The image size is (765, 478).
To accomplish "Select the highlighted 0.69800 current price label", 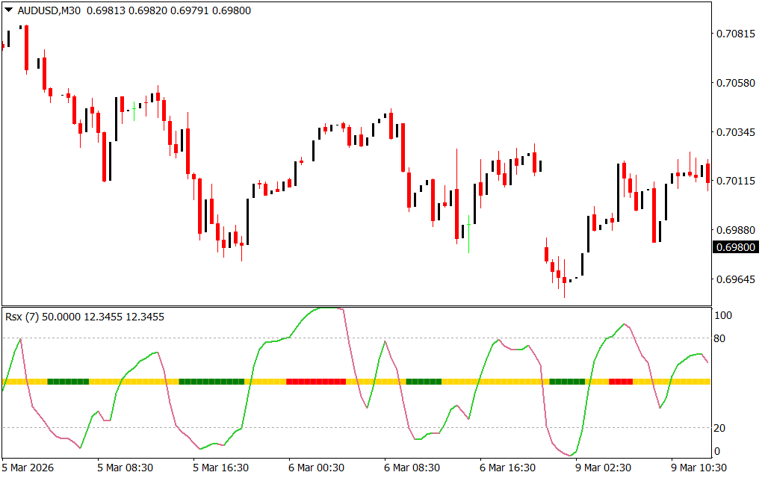I will point(735,247).
